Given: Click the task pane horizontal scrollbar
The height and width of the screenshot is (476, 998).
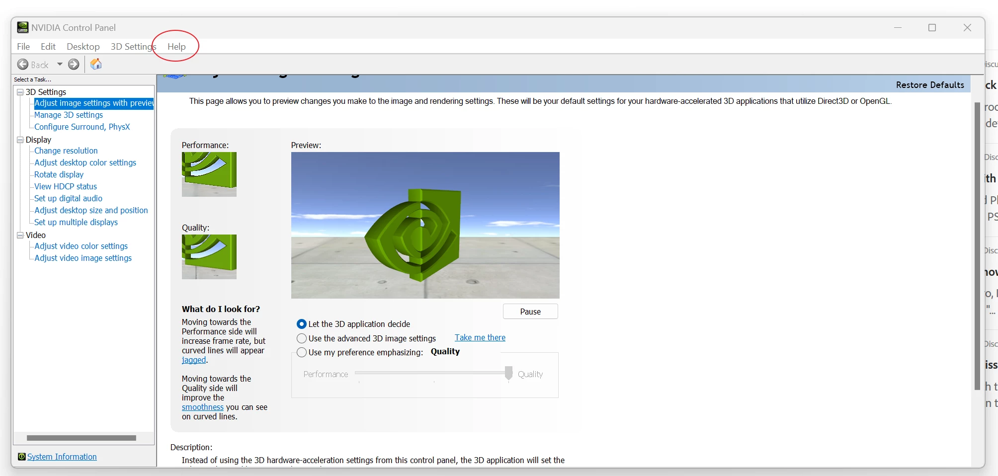Looking at the screenshot, I should 82,438.
